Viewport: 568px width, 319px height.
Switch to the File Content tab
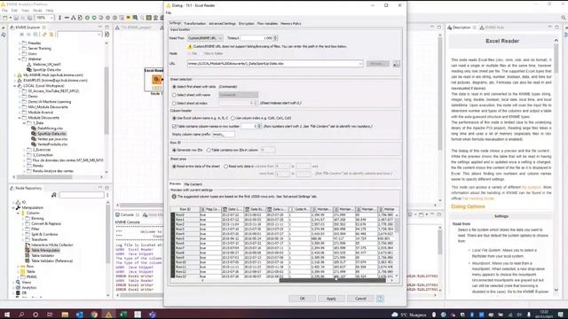(193, 184)
